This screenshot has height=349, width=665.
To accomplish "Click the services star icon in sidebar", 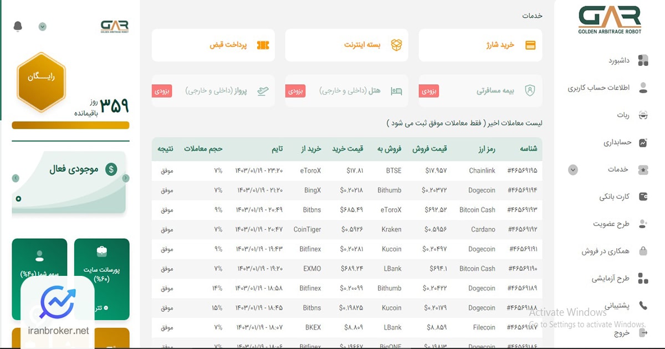I will click(643, 170).
